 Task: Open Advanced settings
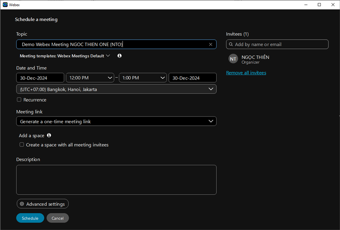point(43,204)
